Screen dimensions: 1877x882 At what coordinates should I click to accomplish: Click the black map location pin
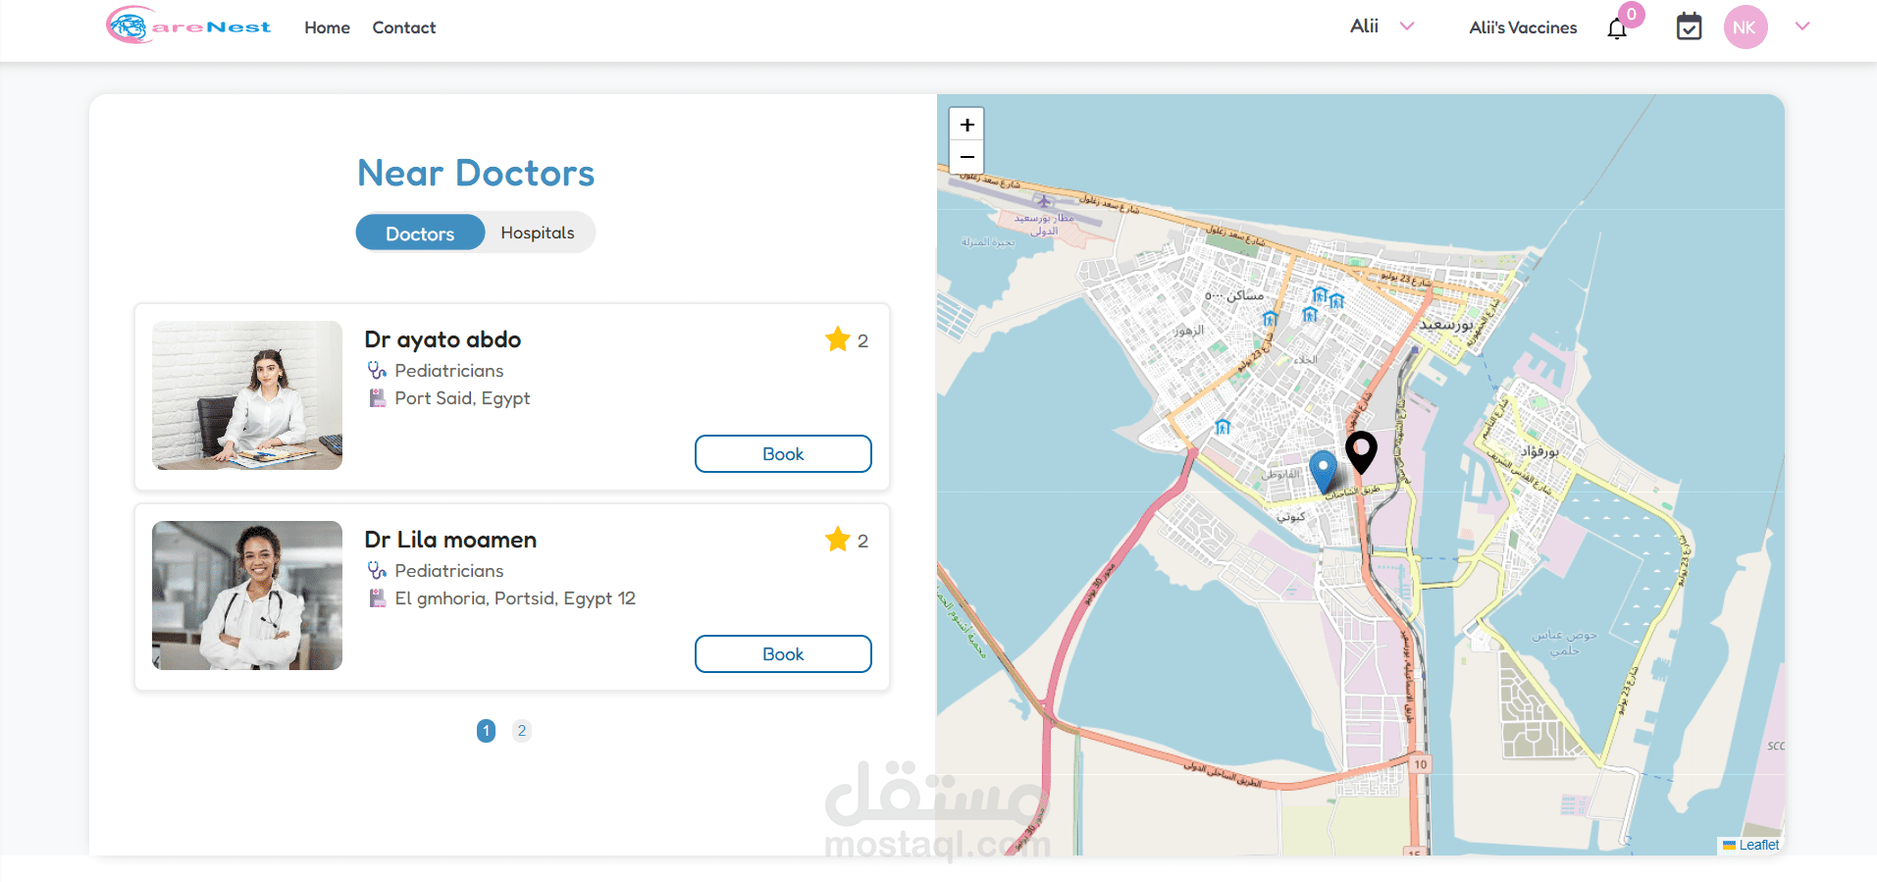coord(1361,452)
